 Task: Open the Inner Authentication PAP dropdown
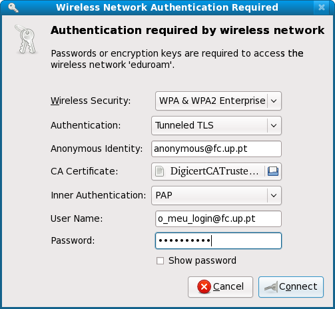pyautogui.click(x=216, y=195)
